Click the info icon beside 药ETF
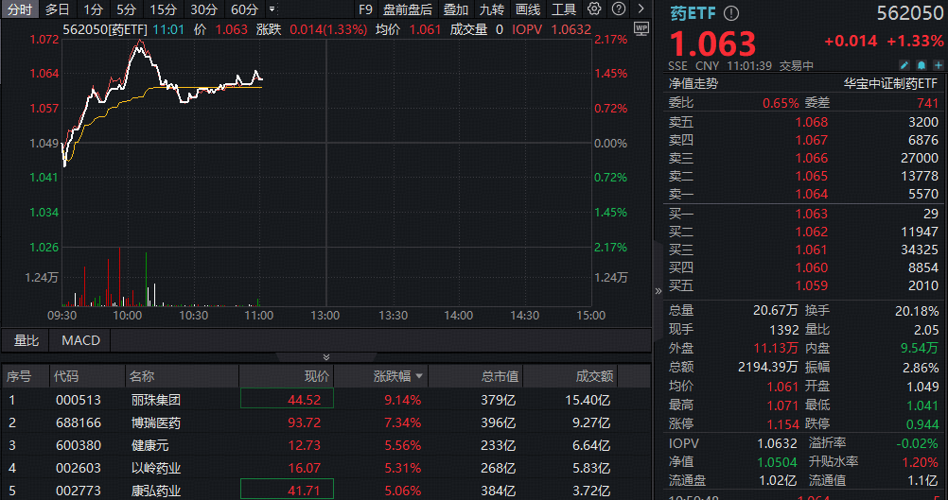 [731, 14]
